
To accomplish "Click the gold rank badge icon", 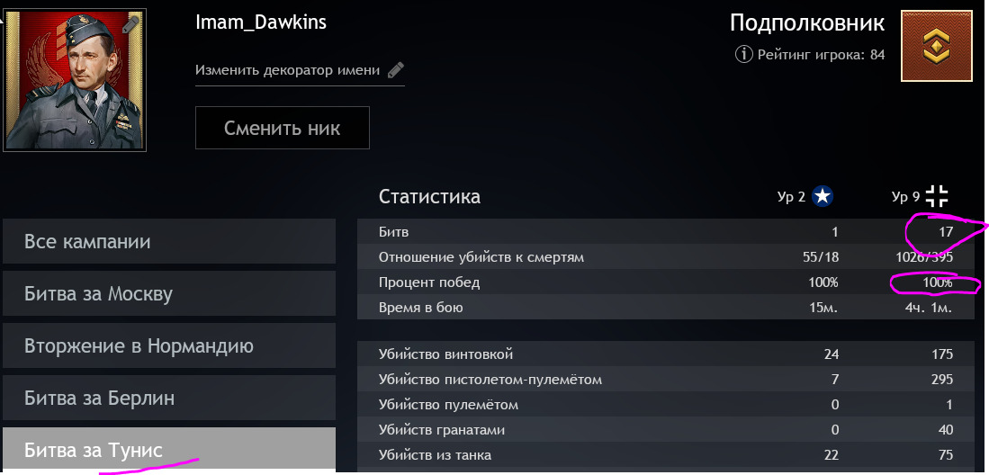I will (937, 54).
